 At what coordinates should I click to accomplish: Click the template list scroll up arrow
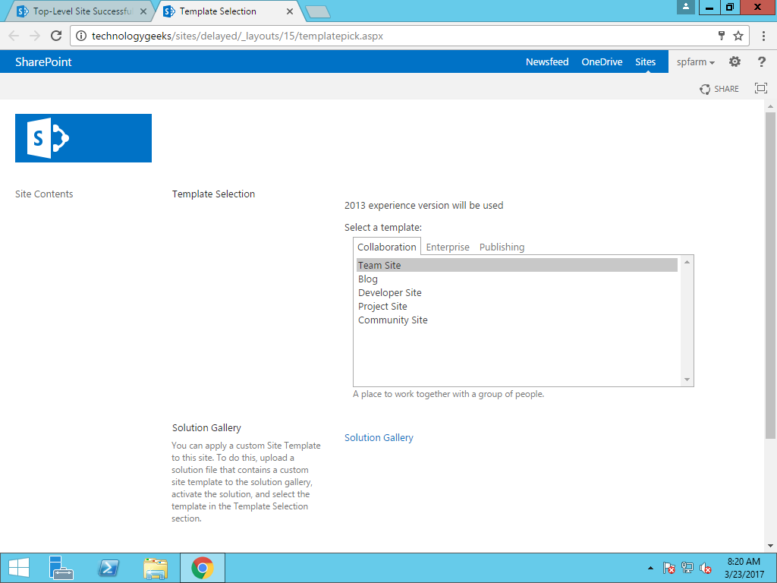[x=687, y=262]
